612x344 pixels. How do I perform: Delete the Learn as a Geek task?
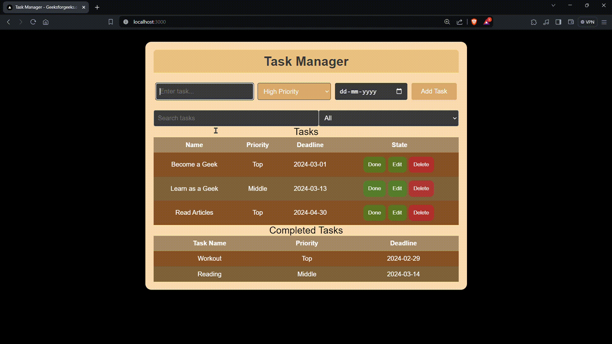tap(421, 189)
